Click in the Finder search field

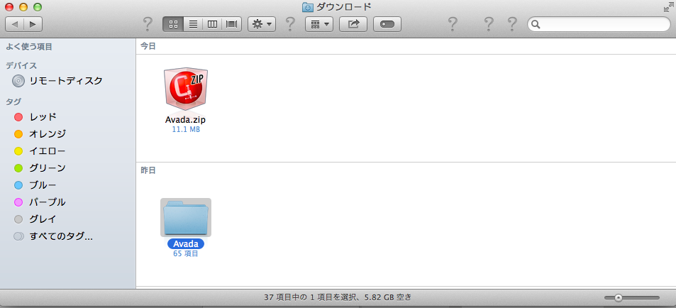coord(599,24)
